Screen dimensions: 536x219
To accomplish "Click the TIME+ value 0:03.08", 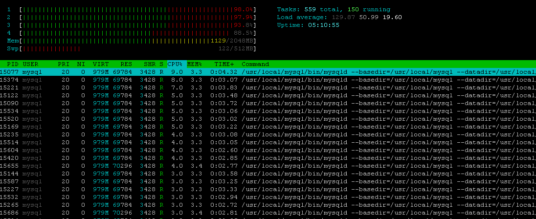I will [224, 135].
